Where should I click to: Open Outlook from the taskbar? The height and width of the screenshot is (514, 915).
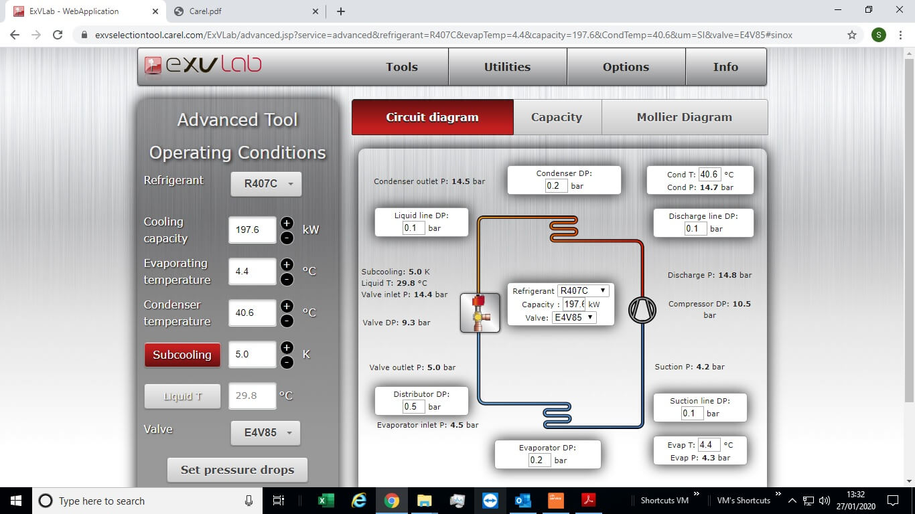click(523, 501)
